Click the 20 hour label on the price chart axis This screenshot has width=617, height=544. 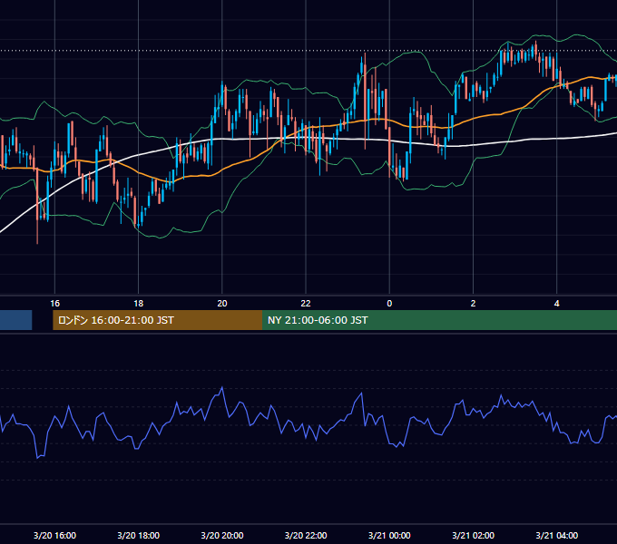(222, 304)
